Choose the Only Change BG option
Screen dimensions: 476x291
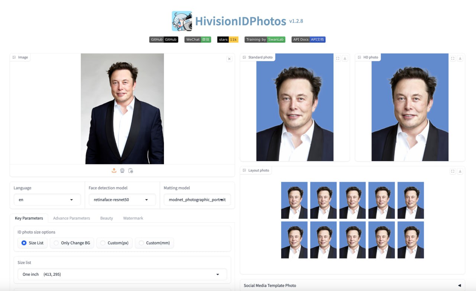click(72, 243)
